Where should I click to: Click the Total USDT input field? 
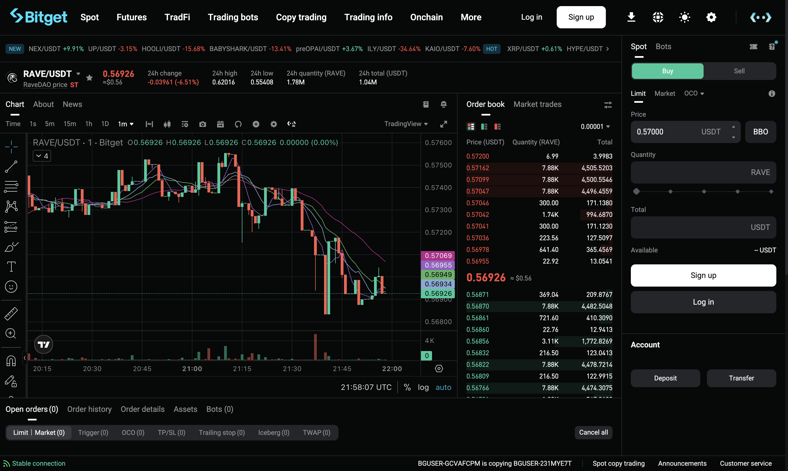(x=703, y=227)
